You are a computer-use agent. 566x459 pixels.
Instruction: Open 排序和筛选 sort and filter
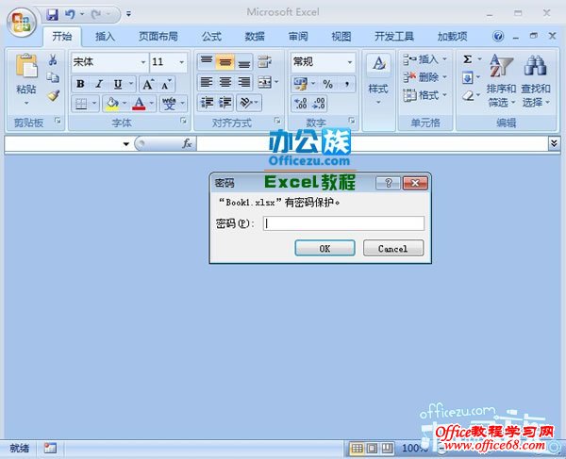(x=501, y=81)
